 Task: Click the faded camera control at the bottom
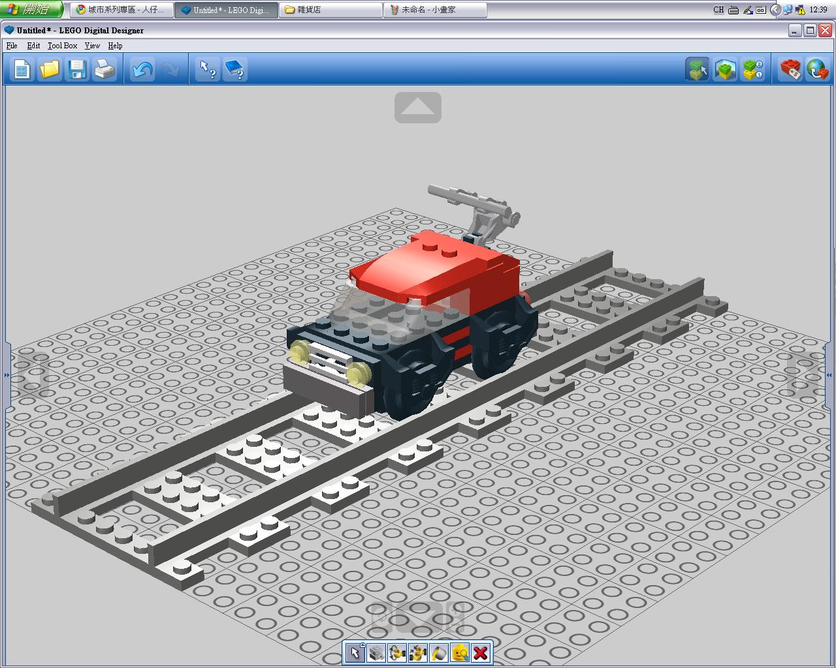(418, 616)
